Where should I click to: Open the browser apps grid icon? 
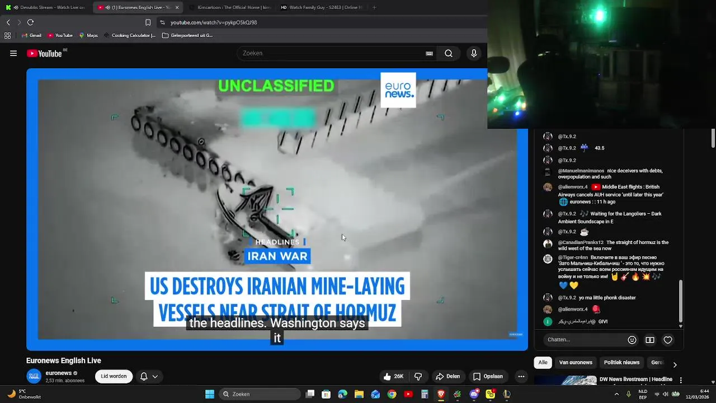pyautogui.click(x=7, y=35)
